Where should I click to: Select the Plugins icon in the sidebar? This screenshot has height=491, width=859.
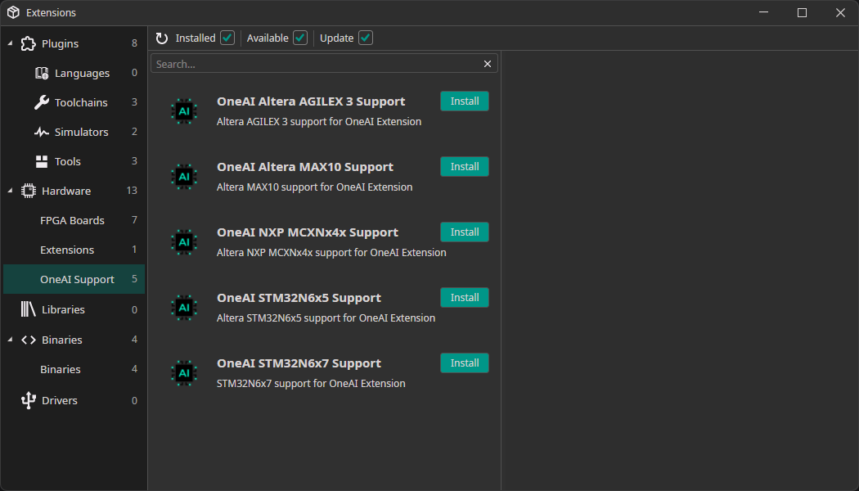click(29, 43)
